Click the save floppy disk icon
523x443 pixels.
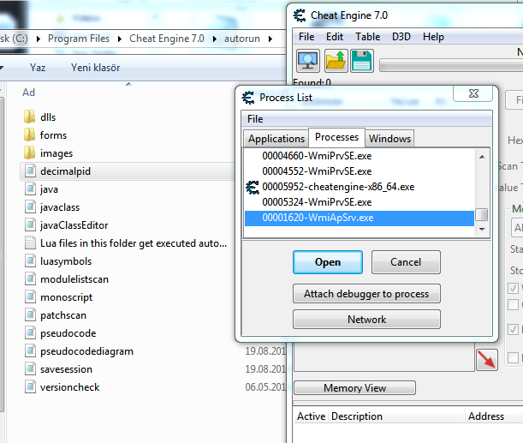(362, 61)
